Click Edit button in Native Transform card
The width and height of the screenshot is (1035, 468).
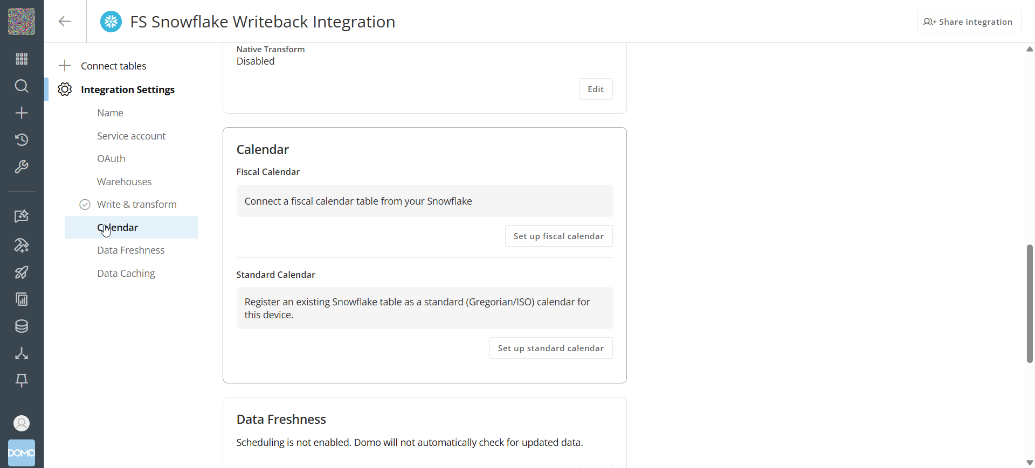[x=596, y=89]
